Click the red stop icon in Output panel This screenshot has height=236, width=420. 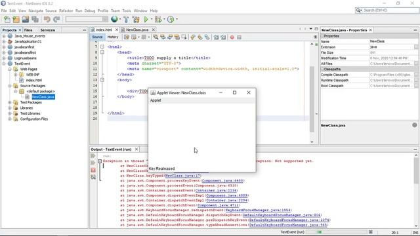[x=93, y=170]
